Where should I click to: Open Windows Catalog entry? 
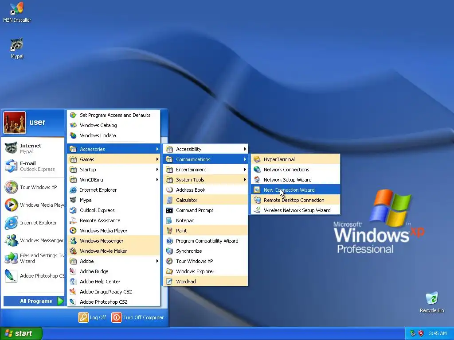[x=113, y=125]
